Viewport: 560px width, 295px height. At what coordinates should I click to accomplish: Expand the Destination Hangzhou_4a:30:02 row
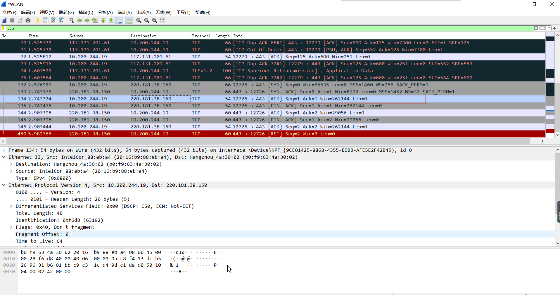tap(11, 164)
